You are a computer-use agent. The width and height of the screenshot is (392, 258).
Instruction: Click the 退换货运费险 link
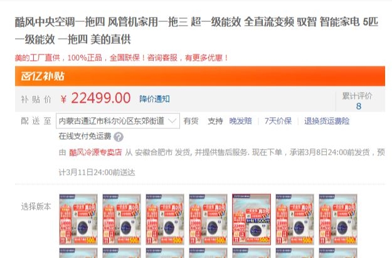click(327, 121)
